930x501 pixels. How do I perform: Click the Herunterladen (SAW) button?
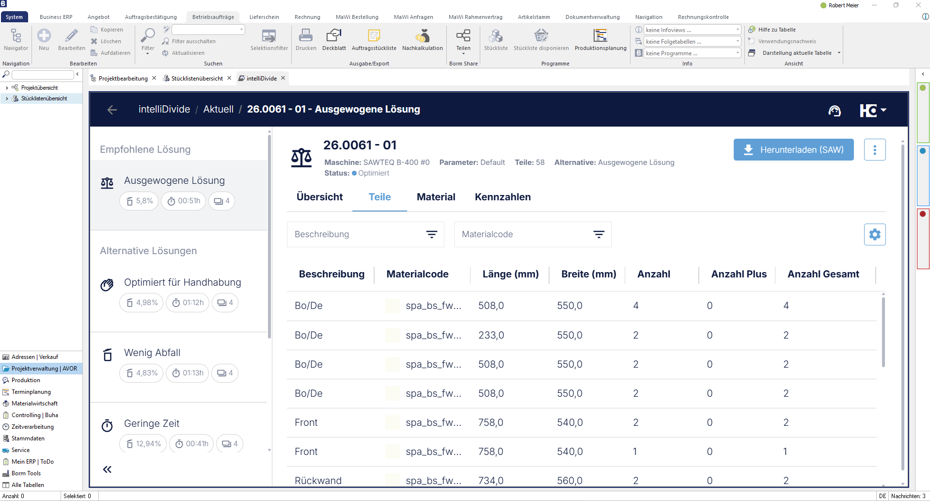[793, 150]
